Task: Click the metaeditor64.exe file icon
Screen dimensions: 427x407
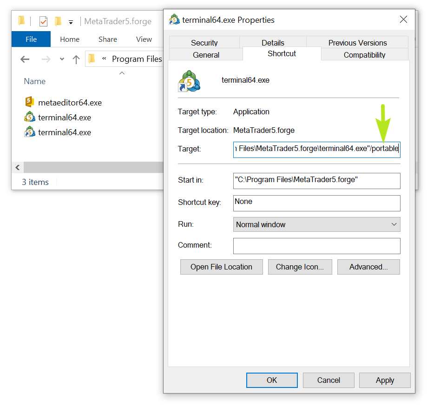Action: click(x=29, y=102)
